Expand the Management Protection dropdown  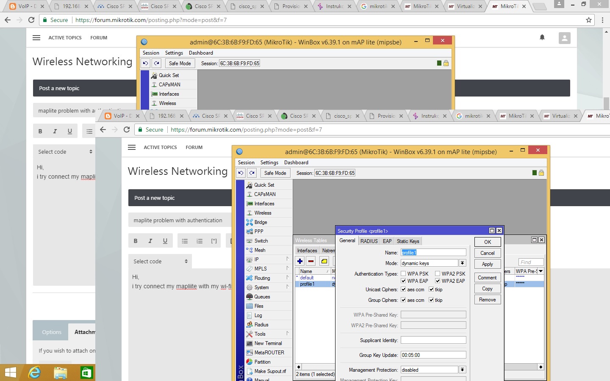pyautogui.click(x=462, y=370)
